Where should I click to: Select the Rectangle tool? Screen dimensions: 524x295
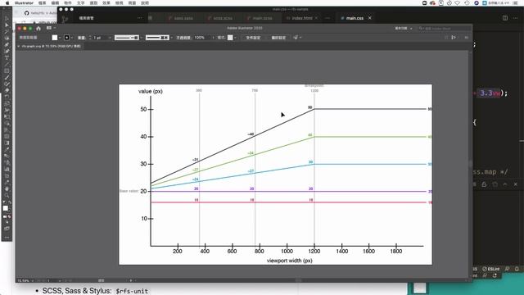7,71
